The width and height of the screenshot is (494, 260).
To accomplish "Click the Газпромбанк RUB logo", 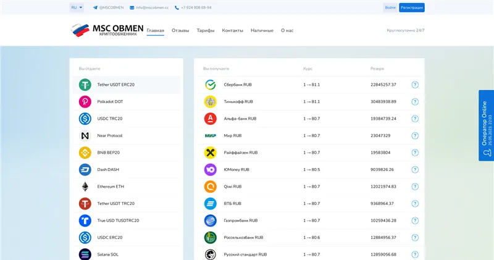I will (210, 220).
